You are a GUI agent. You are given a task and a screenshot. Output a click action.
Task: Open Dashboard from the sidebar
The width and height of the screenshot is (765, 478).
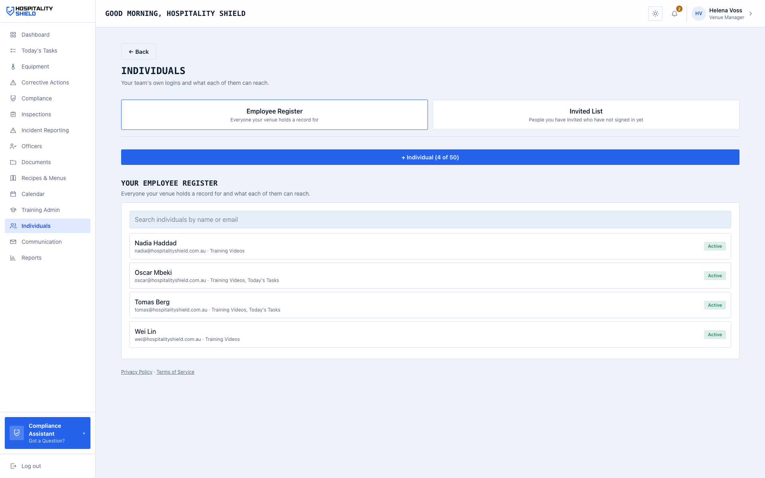(x=47, y=35)
